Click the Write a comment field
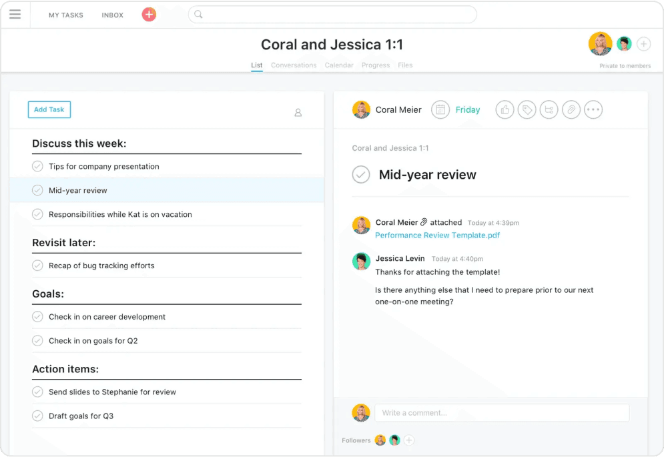Viewport: 664px width, 457px height. point(501,413)
